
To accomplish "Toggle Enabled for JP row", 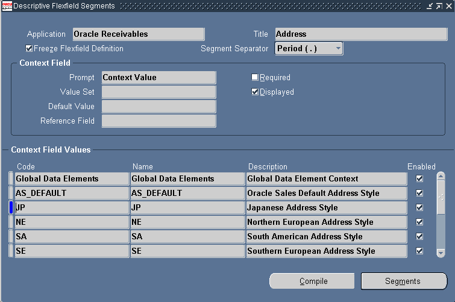I will pyautogui.click(x=419, y=207).
